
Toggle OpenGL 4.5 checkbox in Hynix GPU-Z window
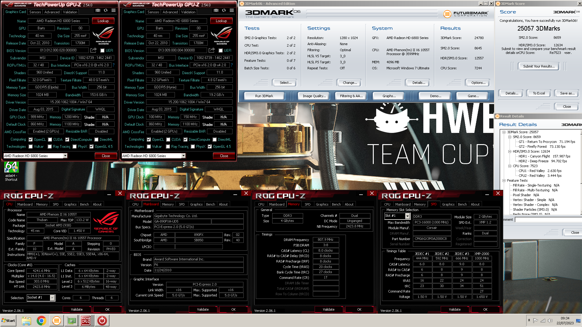pos(210,147)
